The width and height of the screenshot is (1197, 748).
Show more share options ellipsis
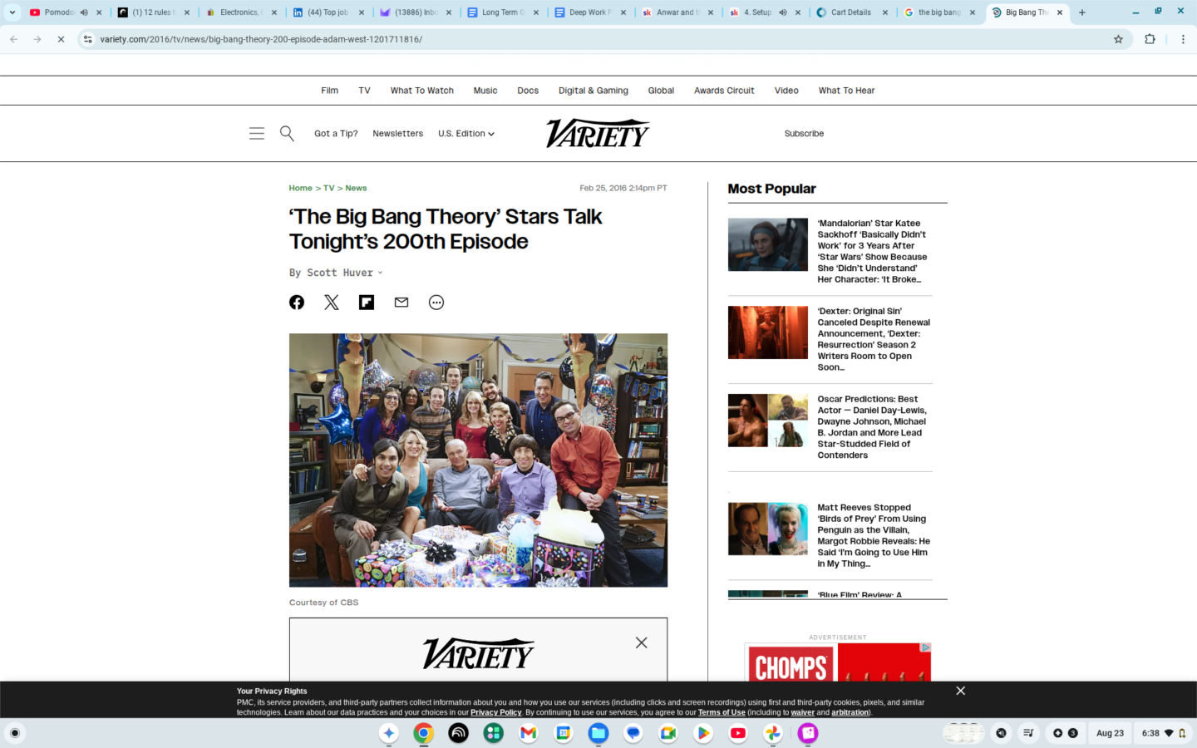pyautogui.click(x=436, y=303)
